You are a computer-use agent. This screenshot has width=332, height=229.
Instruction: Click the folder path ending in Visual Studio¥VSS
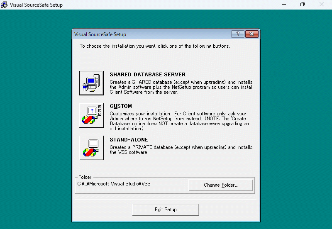pos(114,184)
